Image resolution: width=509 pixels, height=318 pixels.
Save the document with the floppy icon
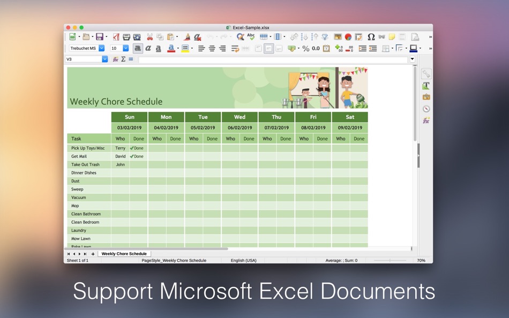coord(100,36)
